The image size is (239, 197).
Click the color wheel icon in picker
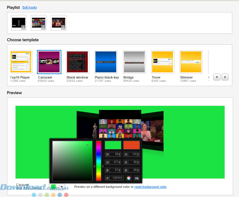[x=129, y=178]
